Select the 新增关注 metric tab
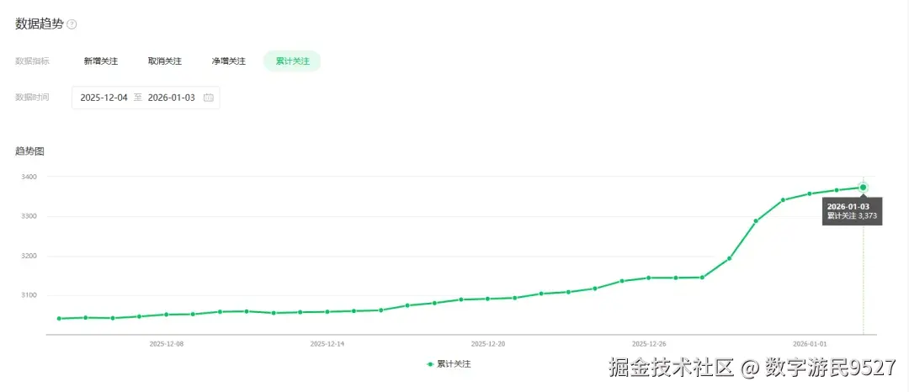 pos(101,61)
